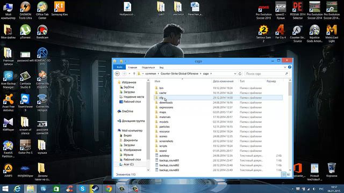This screenshot has width=344, height=193.
Task: Select Недавние места in navigation pane
Action: point(134,96)
